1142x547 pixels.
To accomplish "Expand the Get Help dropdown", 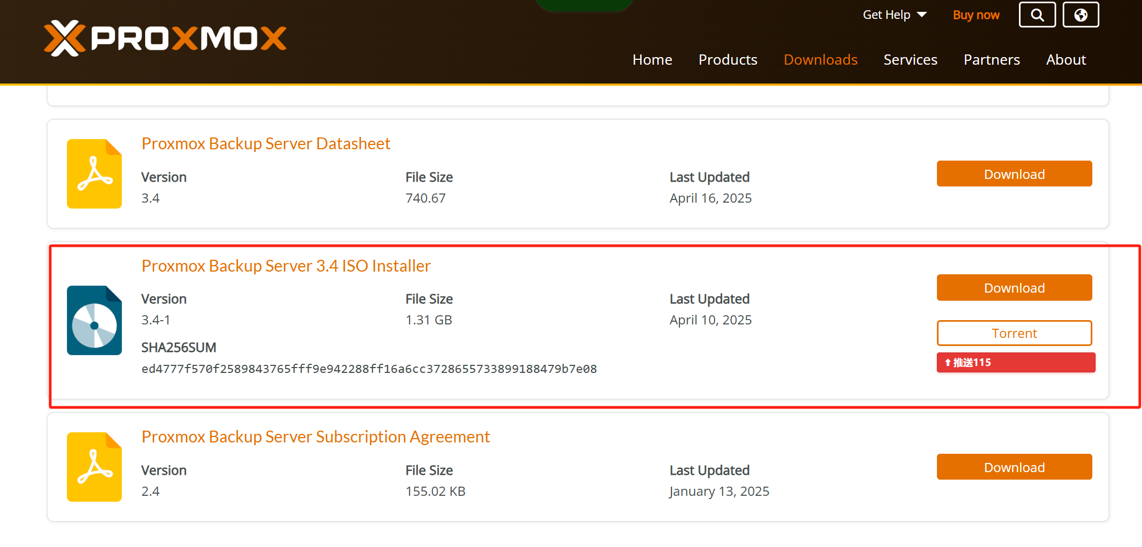I will tap(894, 15).
